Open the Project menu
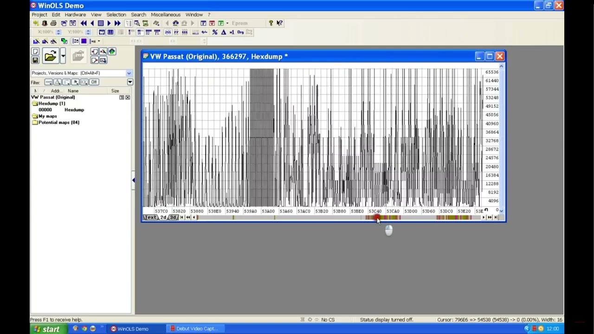Image resolution: width=594 pixels, height=334 pixels. pos(39,14)
